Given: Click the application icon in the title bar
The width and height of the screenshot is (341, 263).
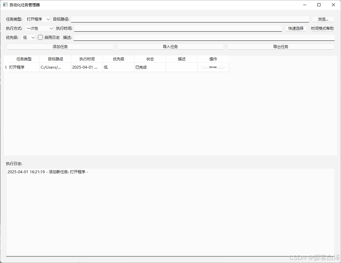Looking at the screenshot, I should click(x=5, y=5).
